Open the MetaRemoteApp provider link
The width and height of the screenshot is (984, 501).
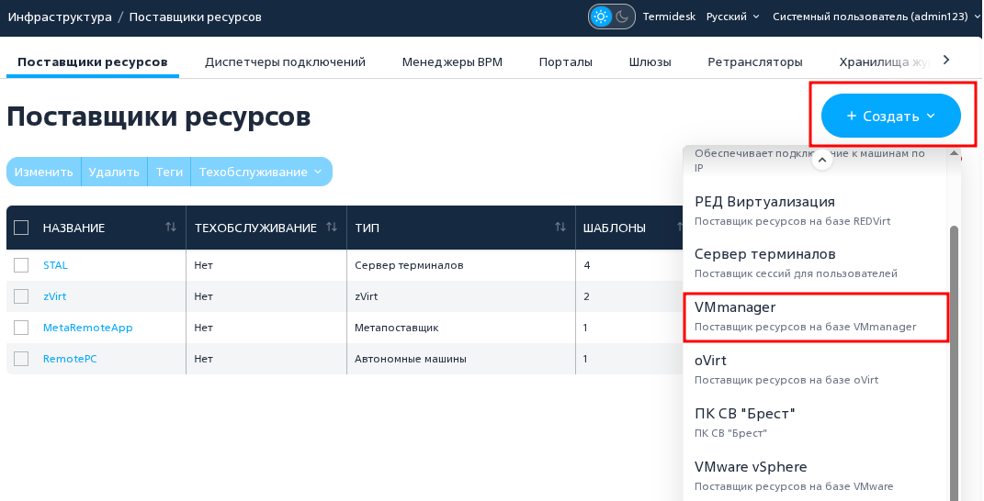coord(88,328)
